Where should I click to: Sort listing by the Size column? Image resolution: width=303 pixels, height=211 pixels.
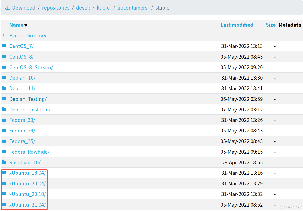[270, 25]
